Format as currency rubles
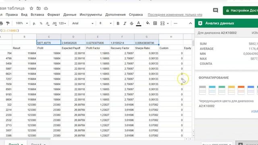Viewport: 258px width, 145px height. click(34, 23)
